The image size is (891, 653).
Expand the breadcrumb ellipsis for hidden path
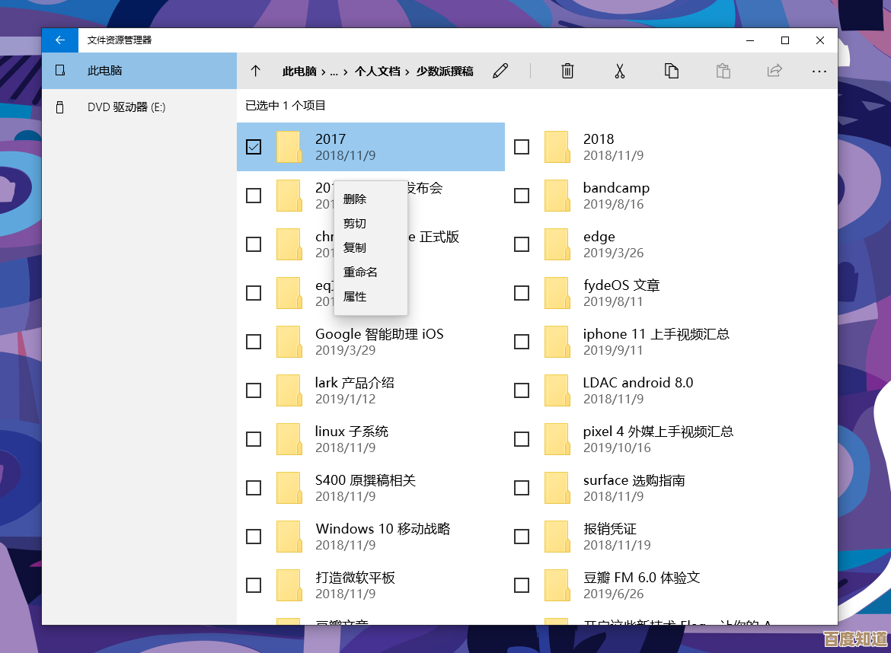334,71
